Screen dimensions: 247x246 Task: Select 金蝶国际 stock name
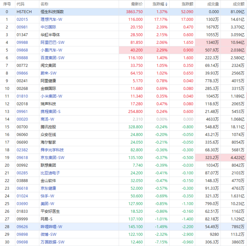[x=48, y=89]
